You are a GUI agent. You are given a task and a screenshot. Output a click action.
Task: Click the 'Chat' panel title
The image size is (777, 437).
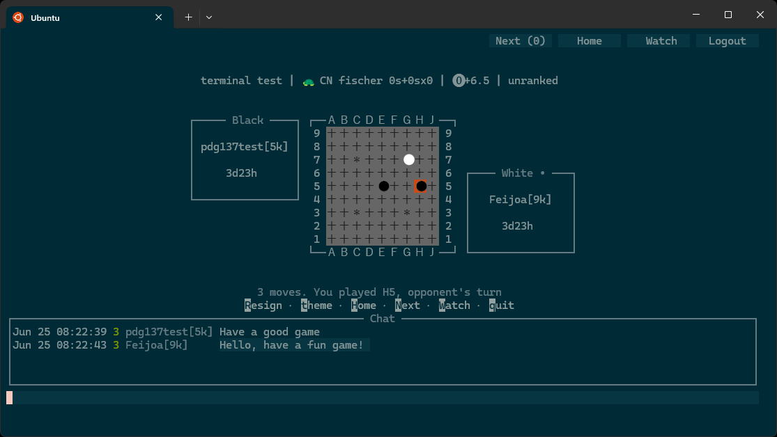point(383,319)
